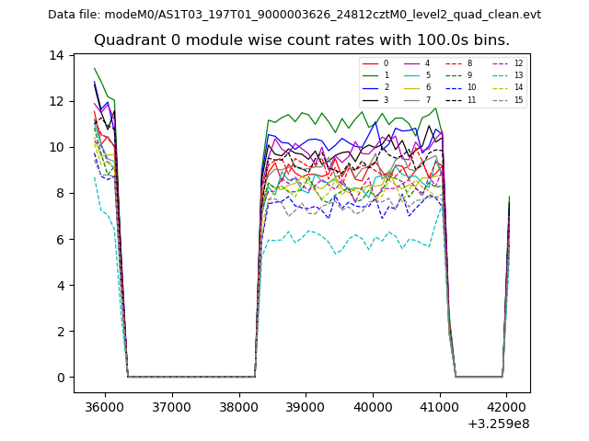
Task: Click the plot title about Quadrant 0 count rates
Action: 301,40
